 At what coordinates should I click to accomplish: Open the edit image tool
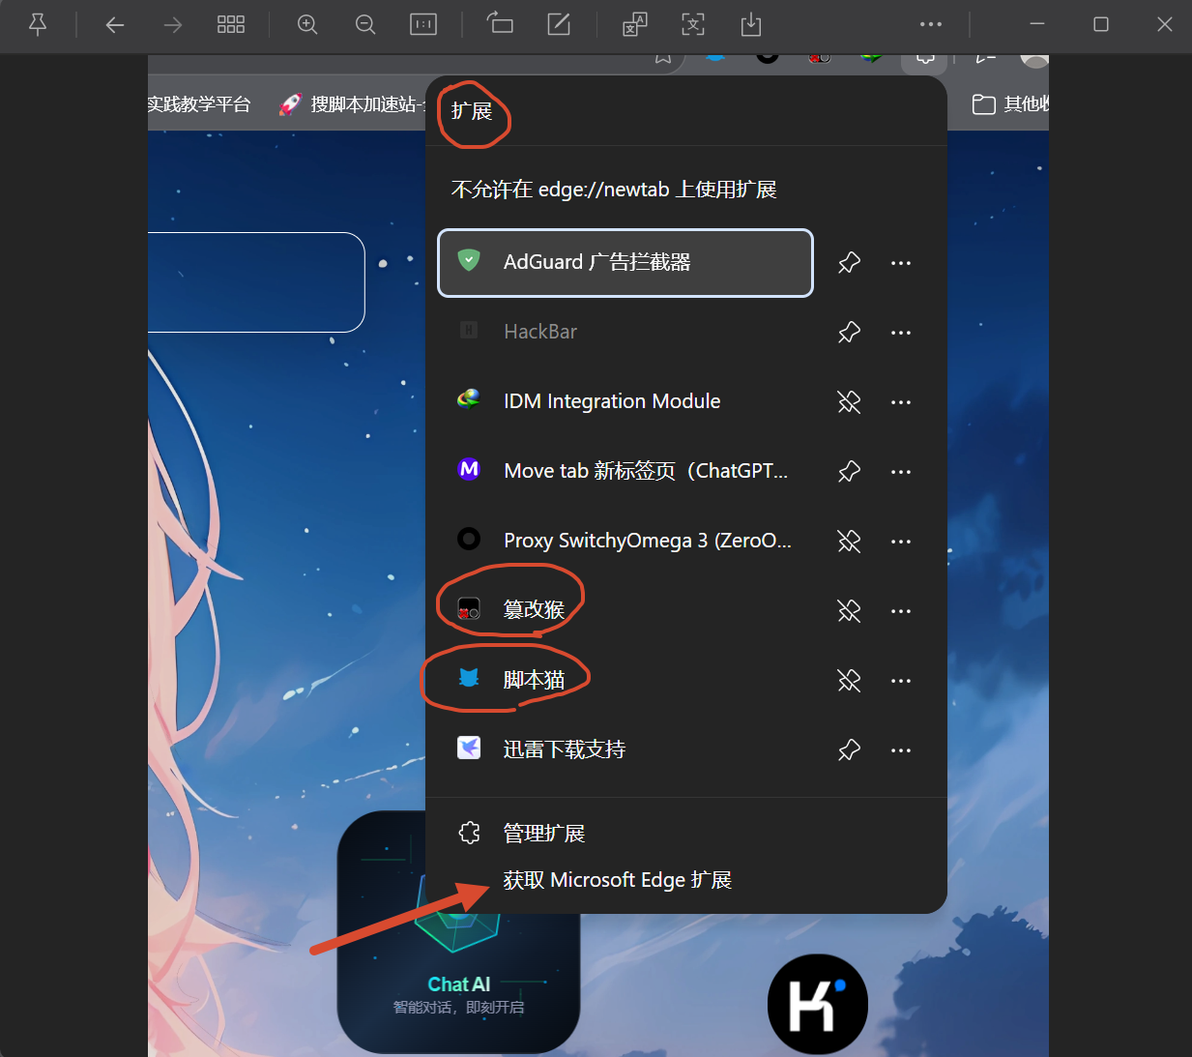[x=559, y=24]
